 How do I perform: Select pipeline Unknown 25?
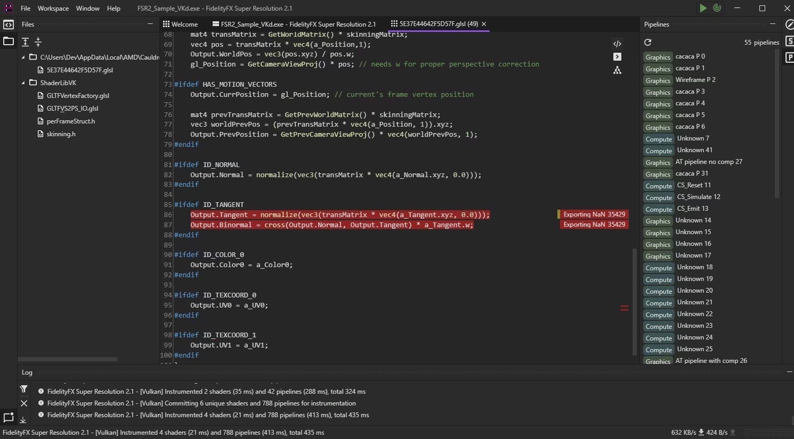coord(694,349)
